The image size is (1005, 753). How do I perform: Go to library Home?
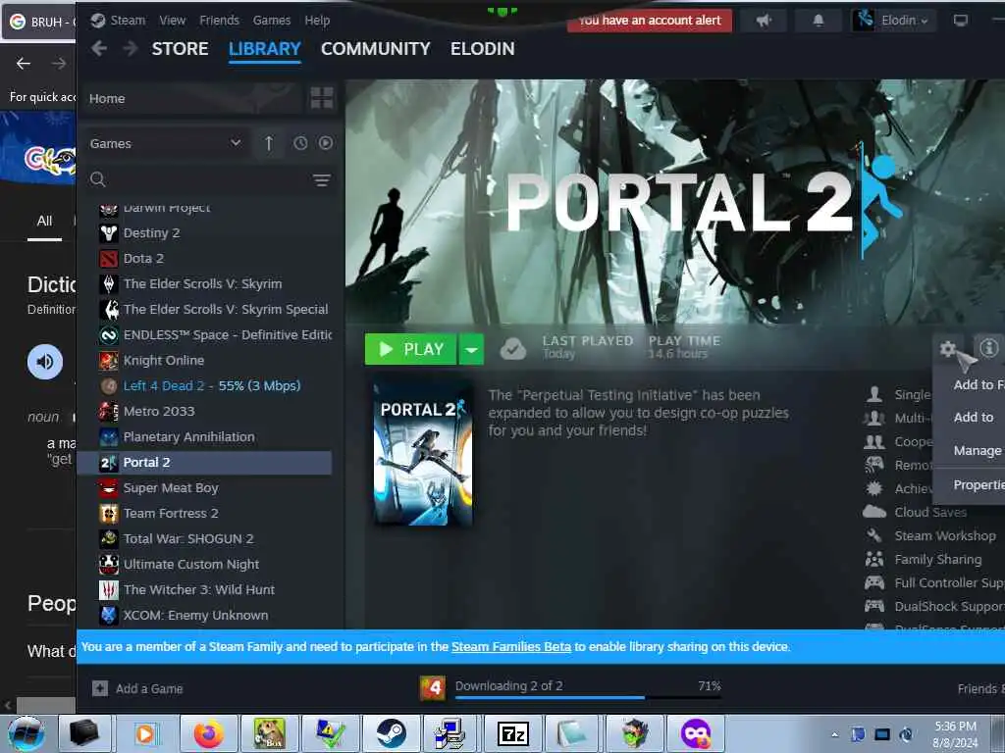[x=191, y=99]
